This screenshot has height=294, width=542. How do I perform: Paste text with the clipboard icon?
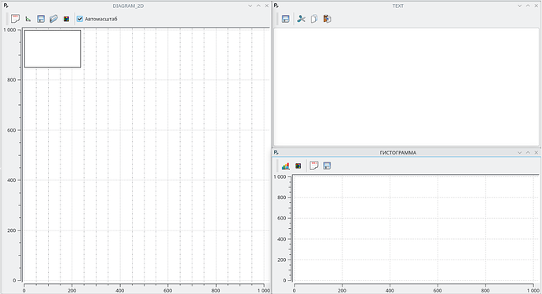[x=327, y=19]
